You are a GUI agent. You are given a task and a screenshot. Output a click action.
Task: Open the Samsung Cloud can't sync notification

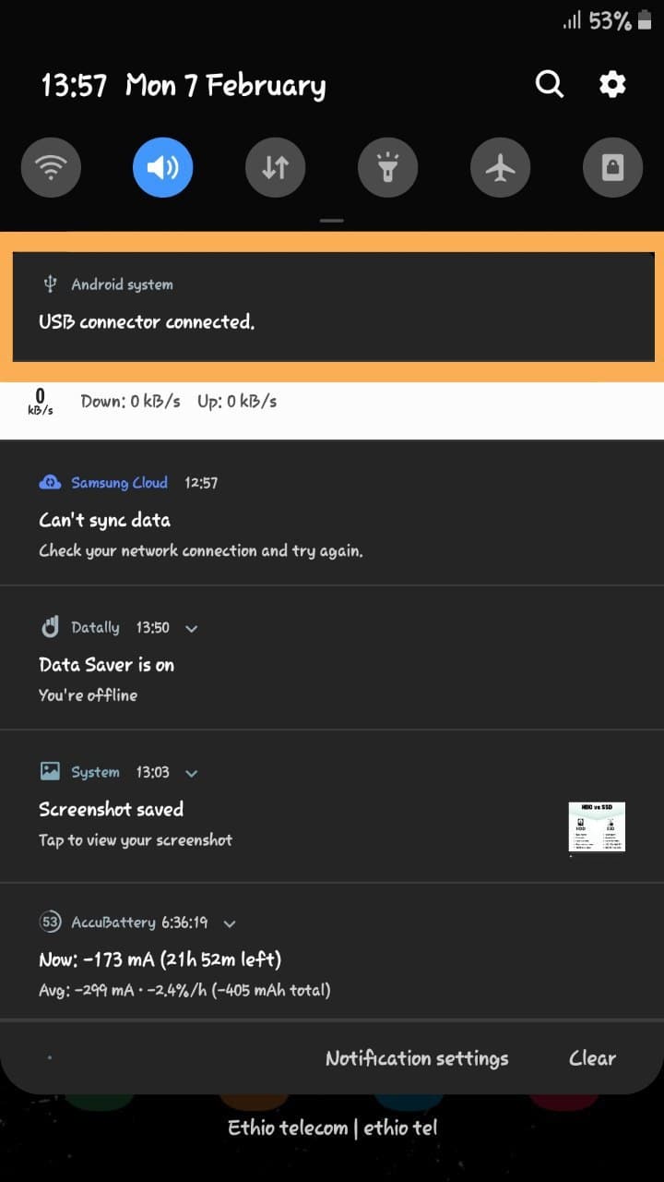[332, 513]
